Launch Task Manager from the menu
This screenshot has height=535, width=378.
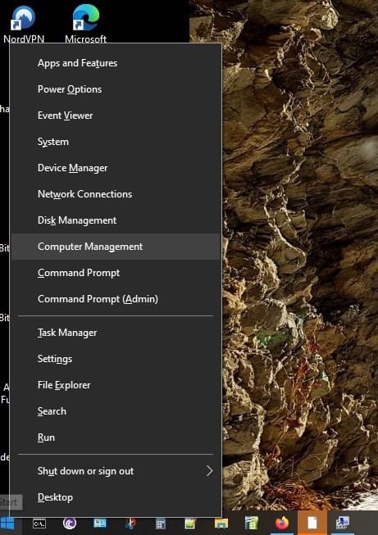pos(116,333)
